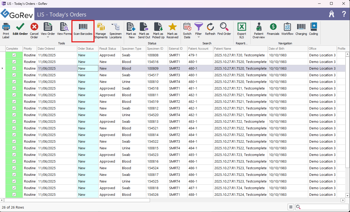Expand the Filter dropdown arrow
Viewport: 350px width, 212px height.
point(198,37)
